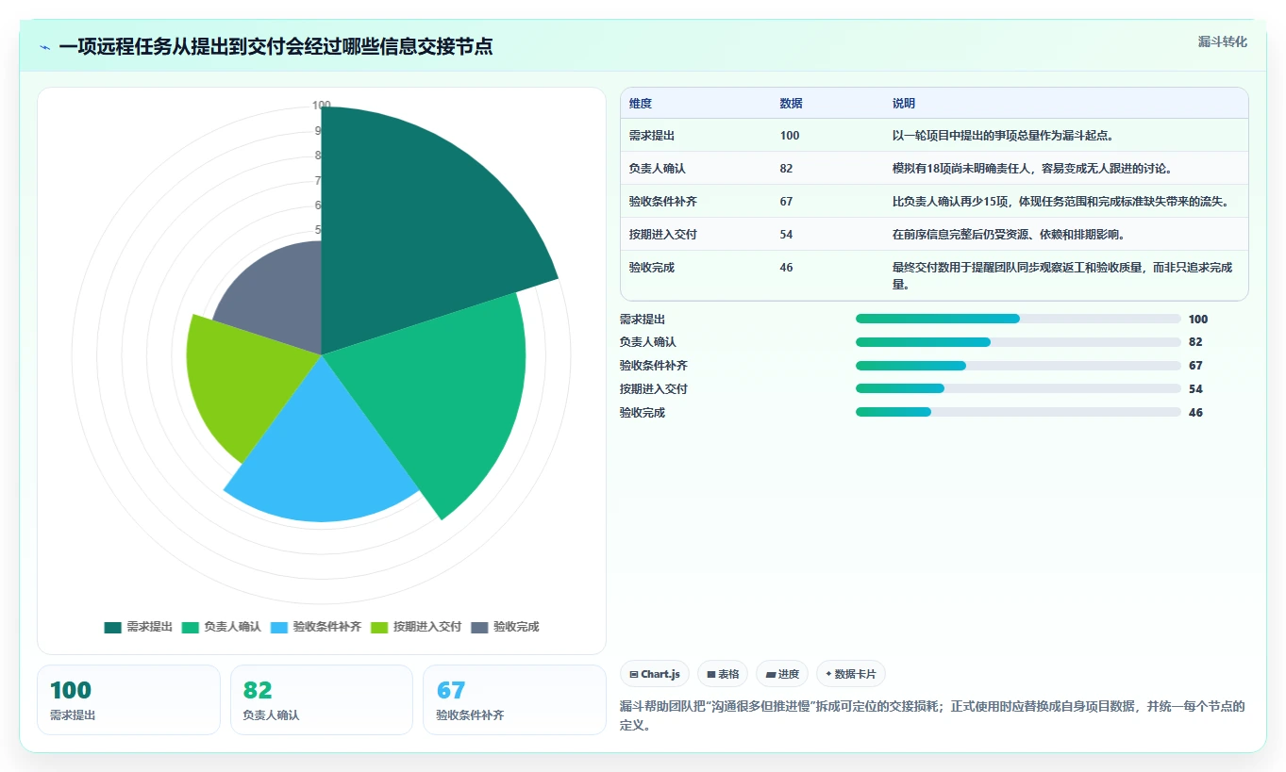Open the 67 验收条件补齐 data card
This screenshot has width=1286, height=772.
[x=514, y=700]
